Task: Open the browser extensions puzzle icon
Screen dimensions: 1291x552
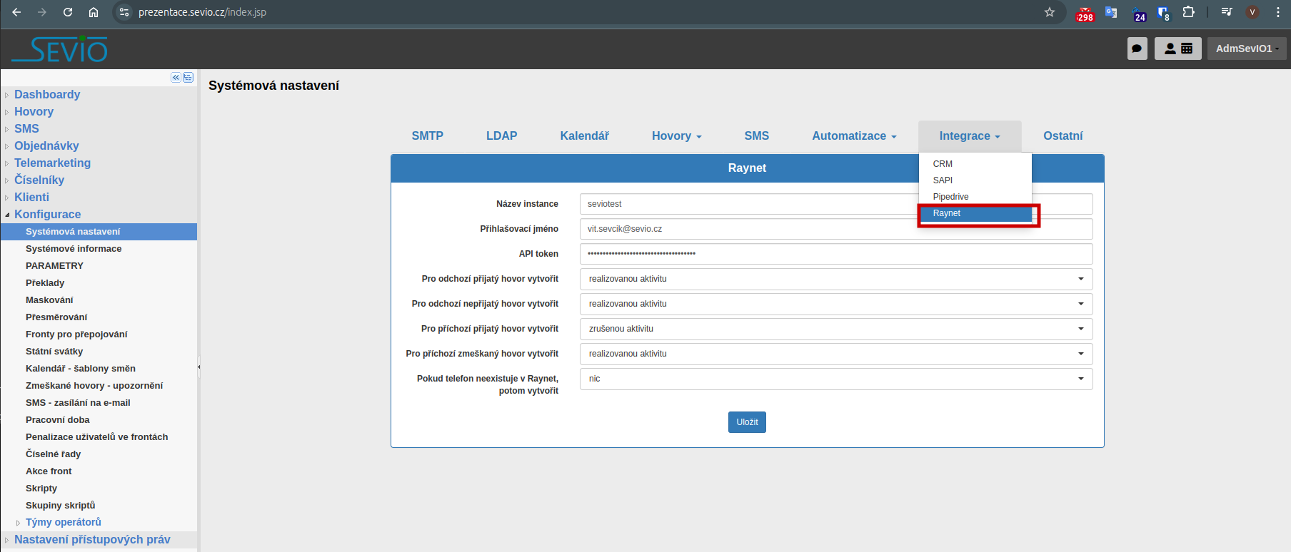Action: pyautogui.click(x=1188, y=12)
